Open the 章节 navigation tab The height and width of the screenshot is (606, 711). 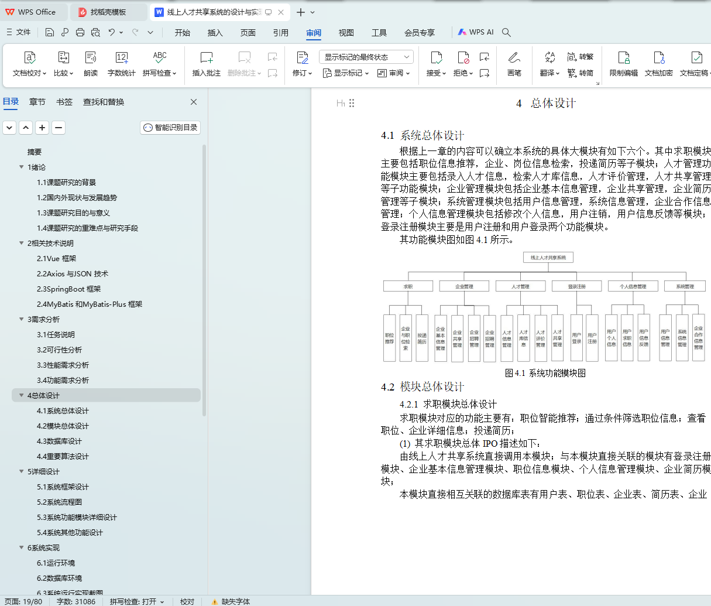(x=37, y=102)
